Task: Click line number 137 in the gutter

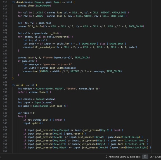Action: click(5, 85)
